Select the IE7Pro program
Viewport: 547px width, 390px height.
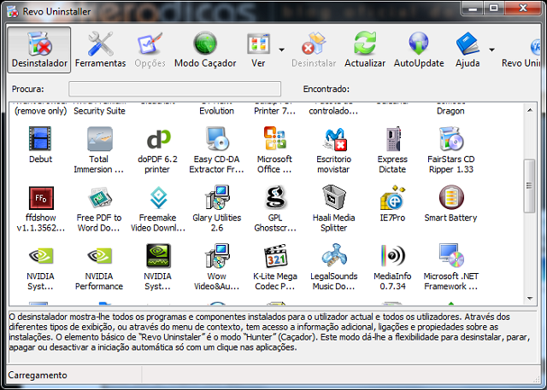pos(392,204)
